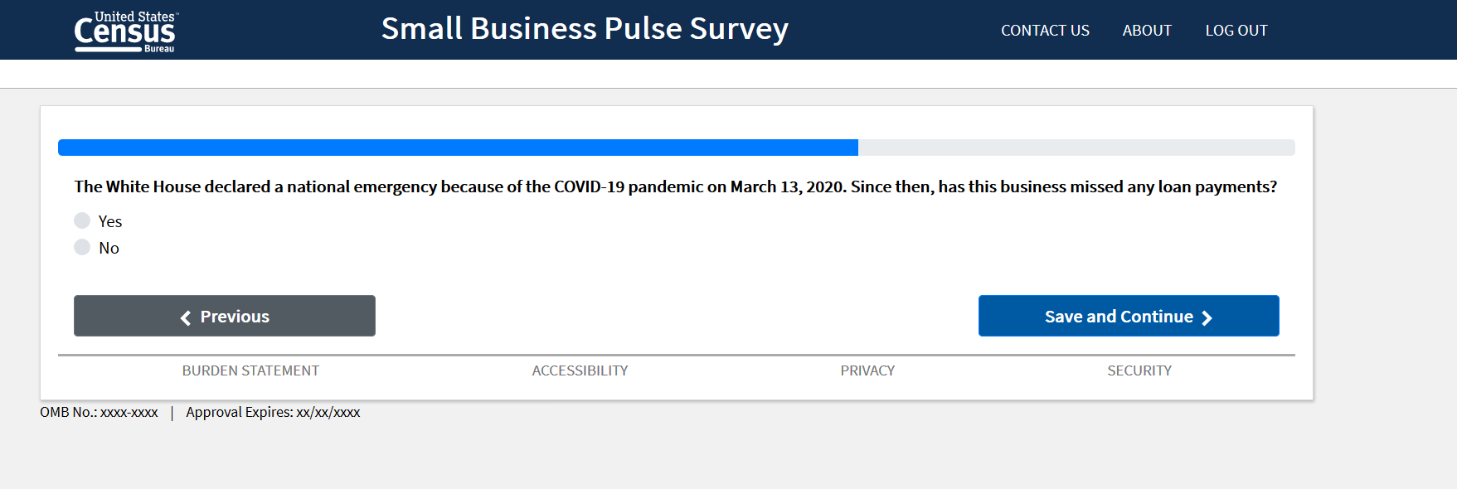
Task: Click the "No" answer label text
Action: pos(109,248)
